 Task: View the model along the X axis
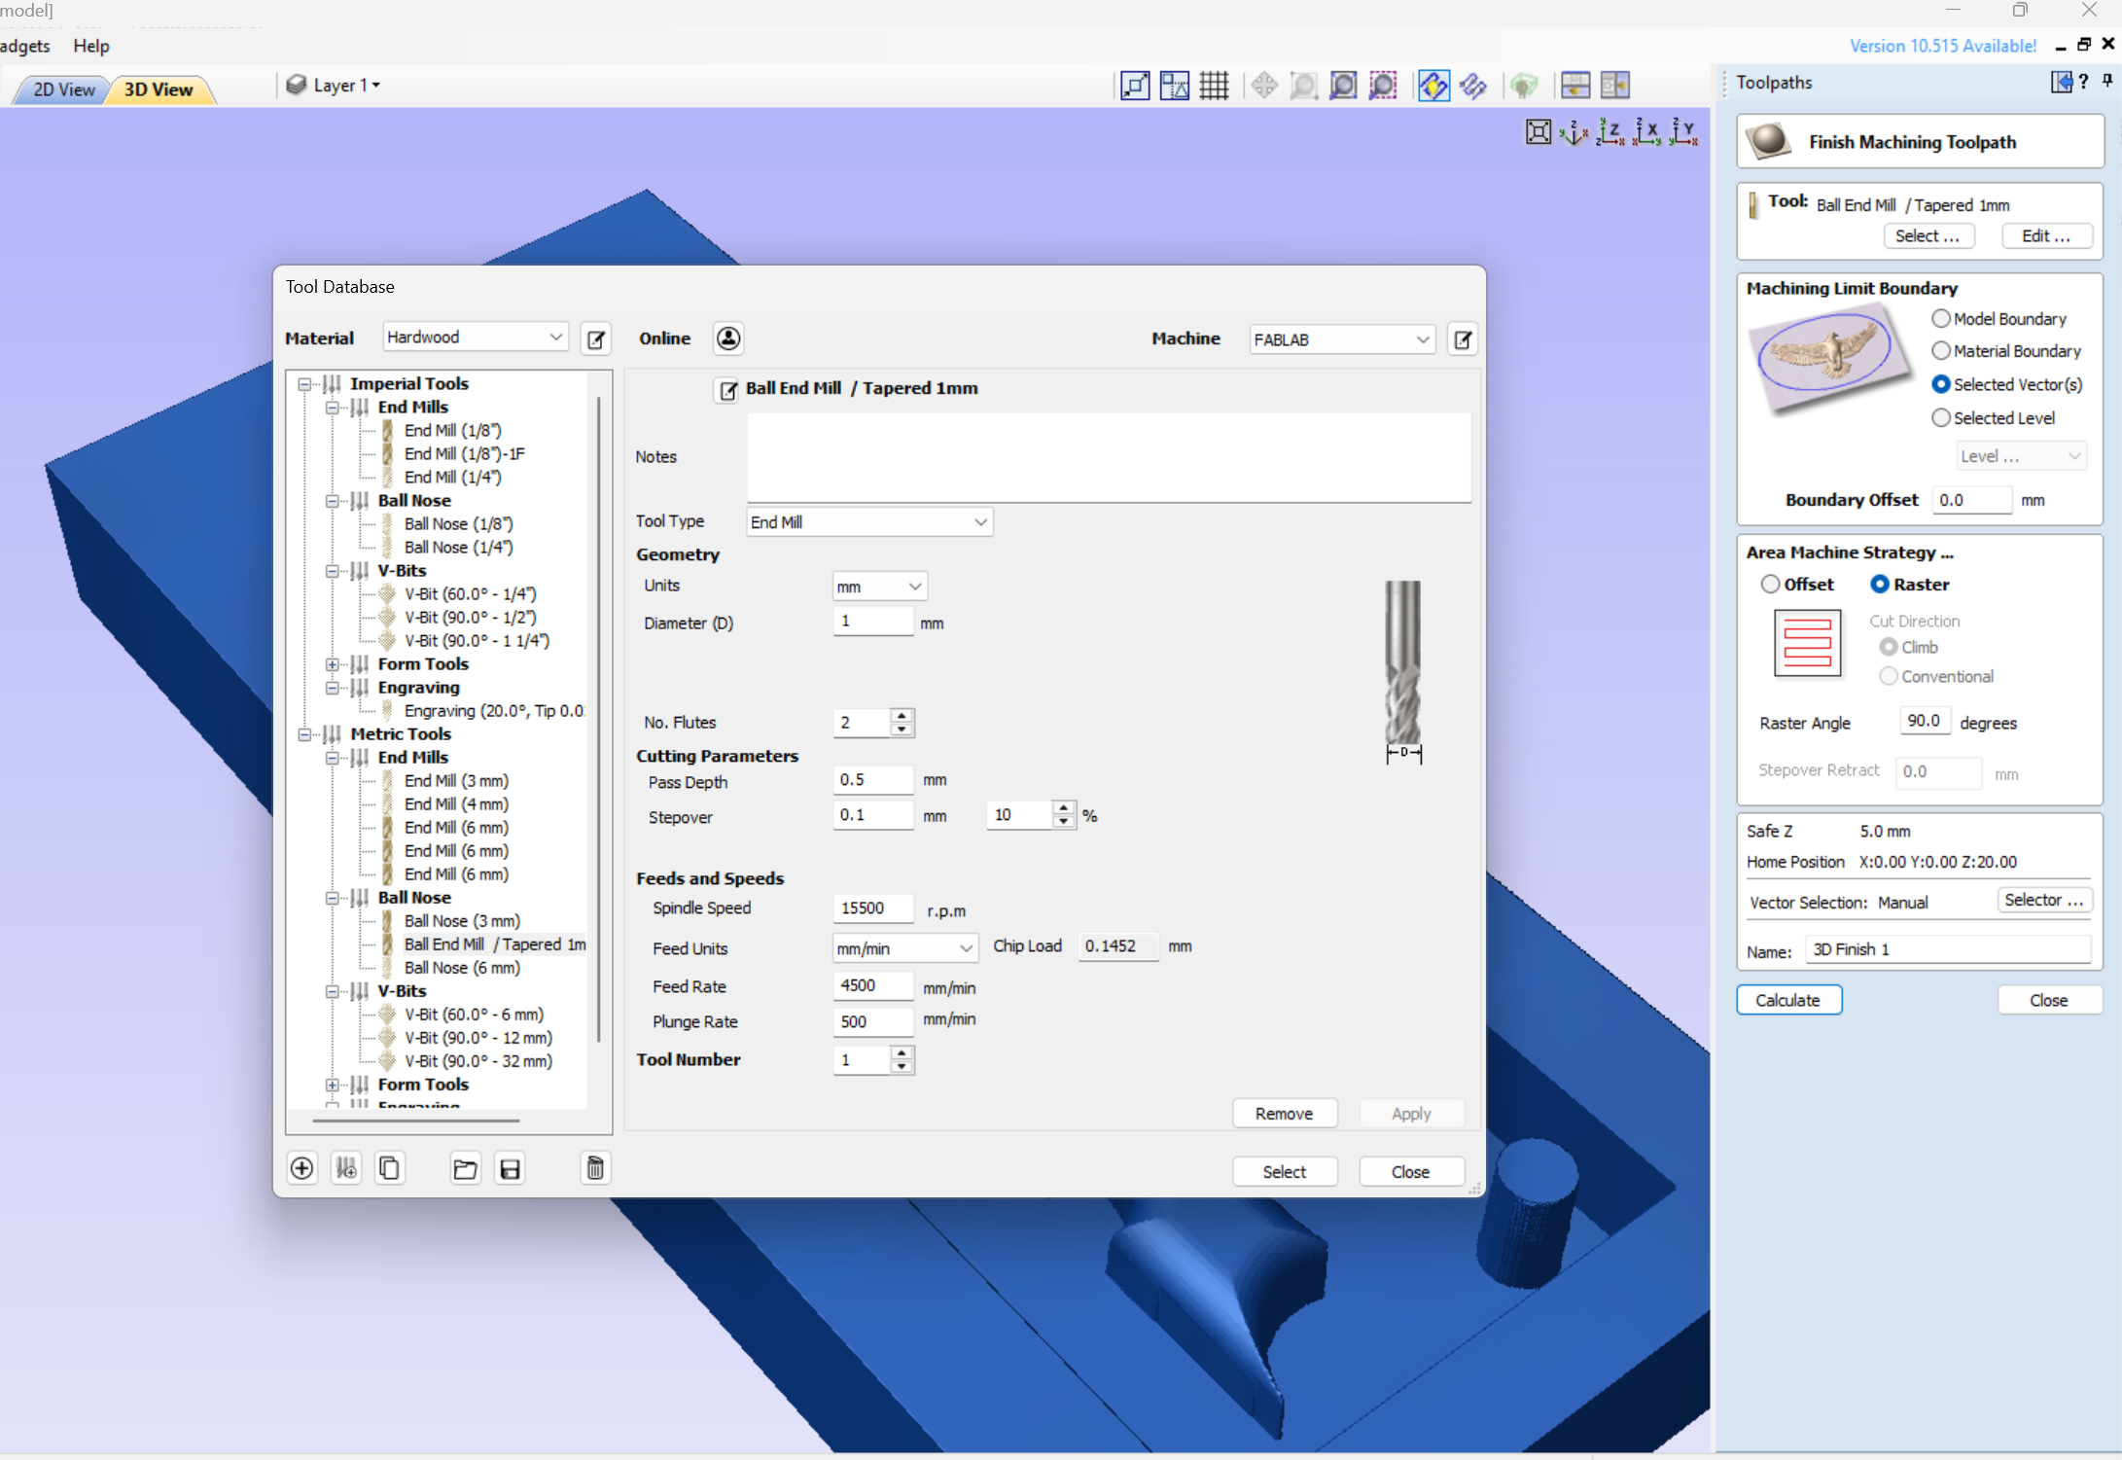pos(1646,131)
